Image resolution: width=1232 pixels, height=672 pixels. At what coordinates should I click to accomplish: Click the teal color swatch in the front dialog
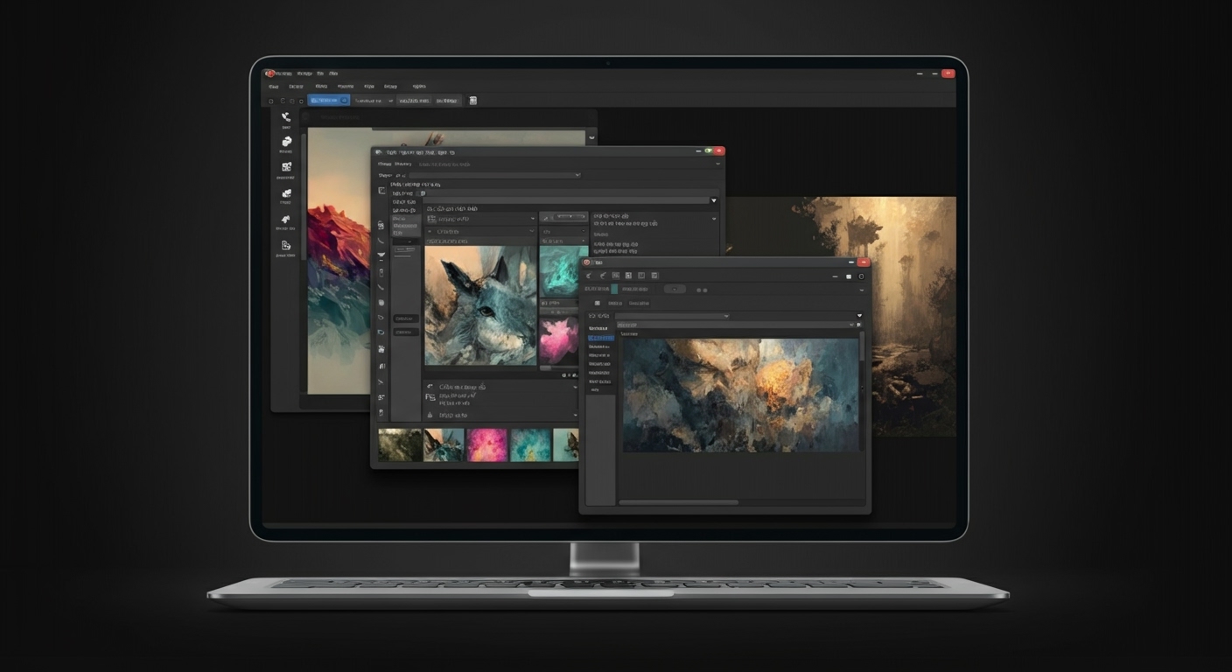(x=613, y=290)
